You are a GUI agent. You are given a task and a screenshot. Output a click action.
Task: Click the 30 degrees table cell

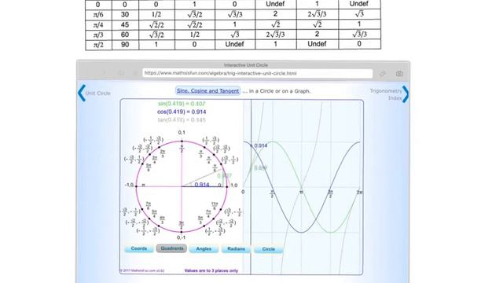[x=125, y=14]
